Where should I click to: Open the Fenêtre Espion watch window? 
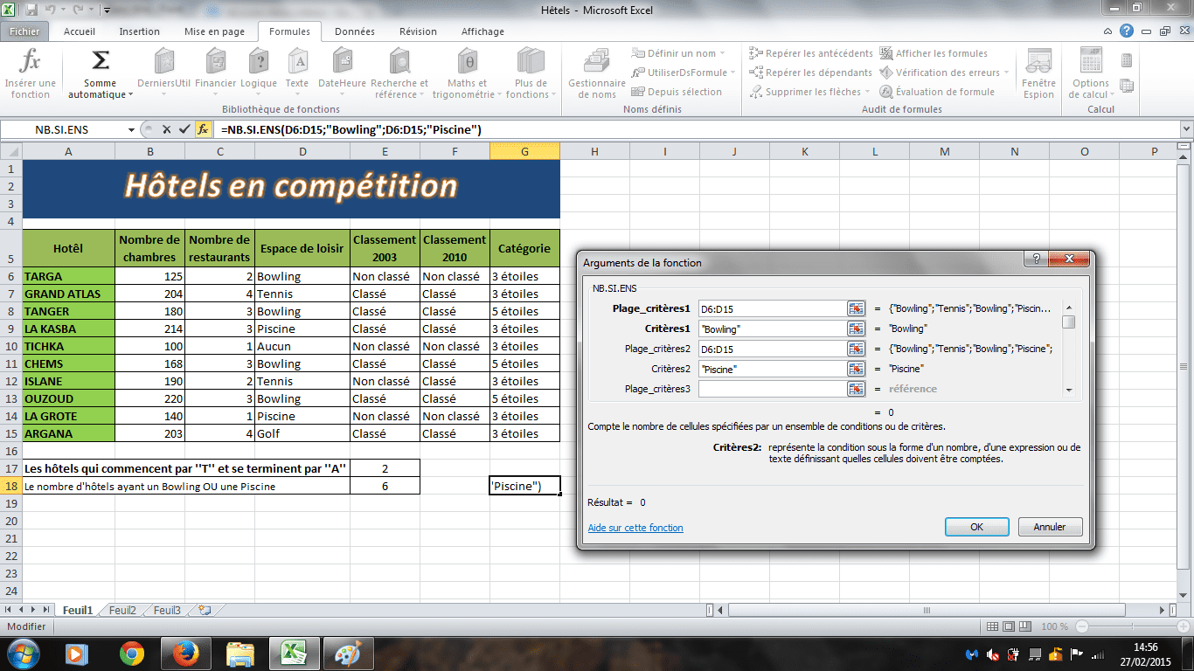click(1038, 74)
